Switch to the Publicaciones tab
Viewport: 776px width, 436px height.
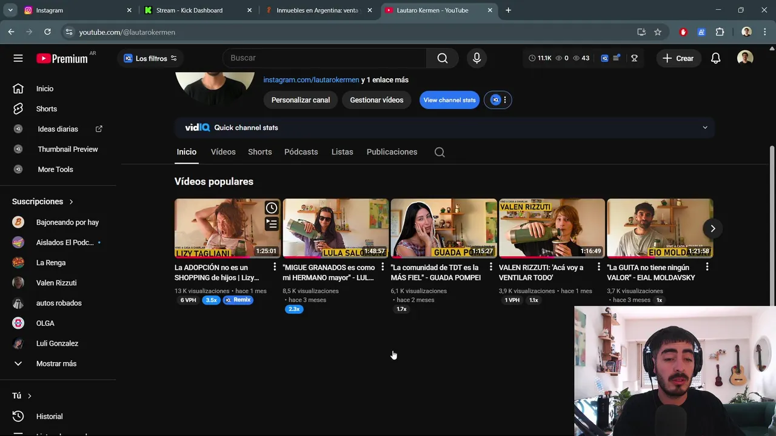click(x=392, y=152)
